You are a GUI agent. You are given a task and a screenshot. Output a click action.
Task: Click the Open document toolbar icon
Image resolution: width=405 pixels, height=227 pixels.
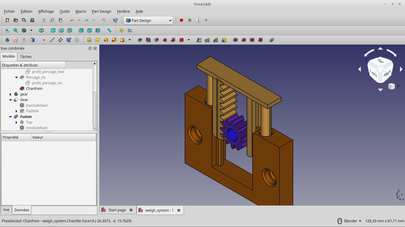point(16,21)
